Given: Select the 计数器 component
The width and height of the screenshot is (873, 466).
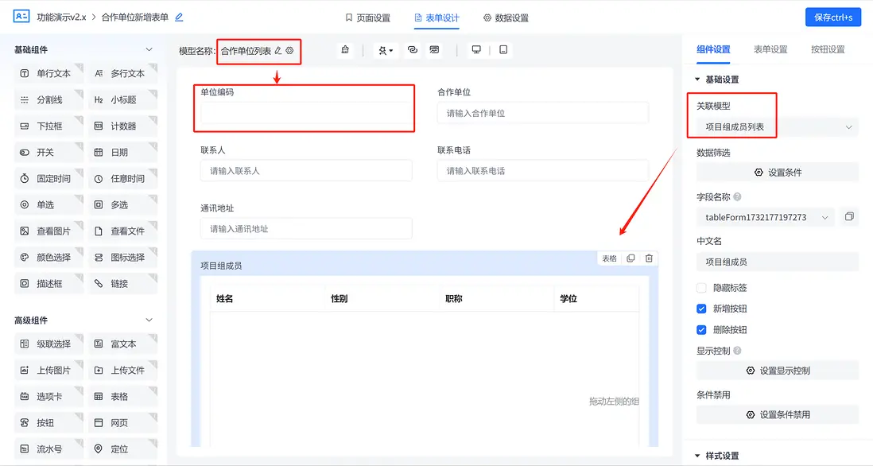Looking at the screenshot, I should click(x=122, y=126).
